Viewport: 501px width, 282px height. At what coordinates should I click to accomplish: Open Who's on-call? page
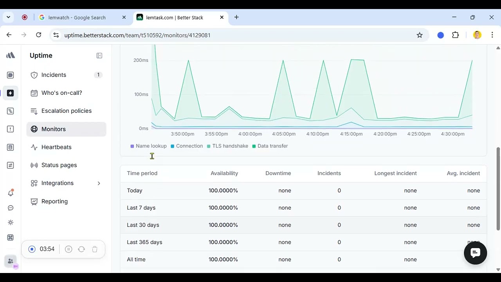(x=66, y=93)
